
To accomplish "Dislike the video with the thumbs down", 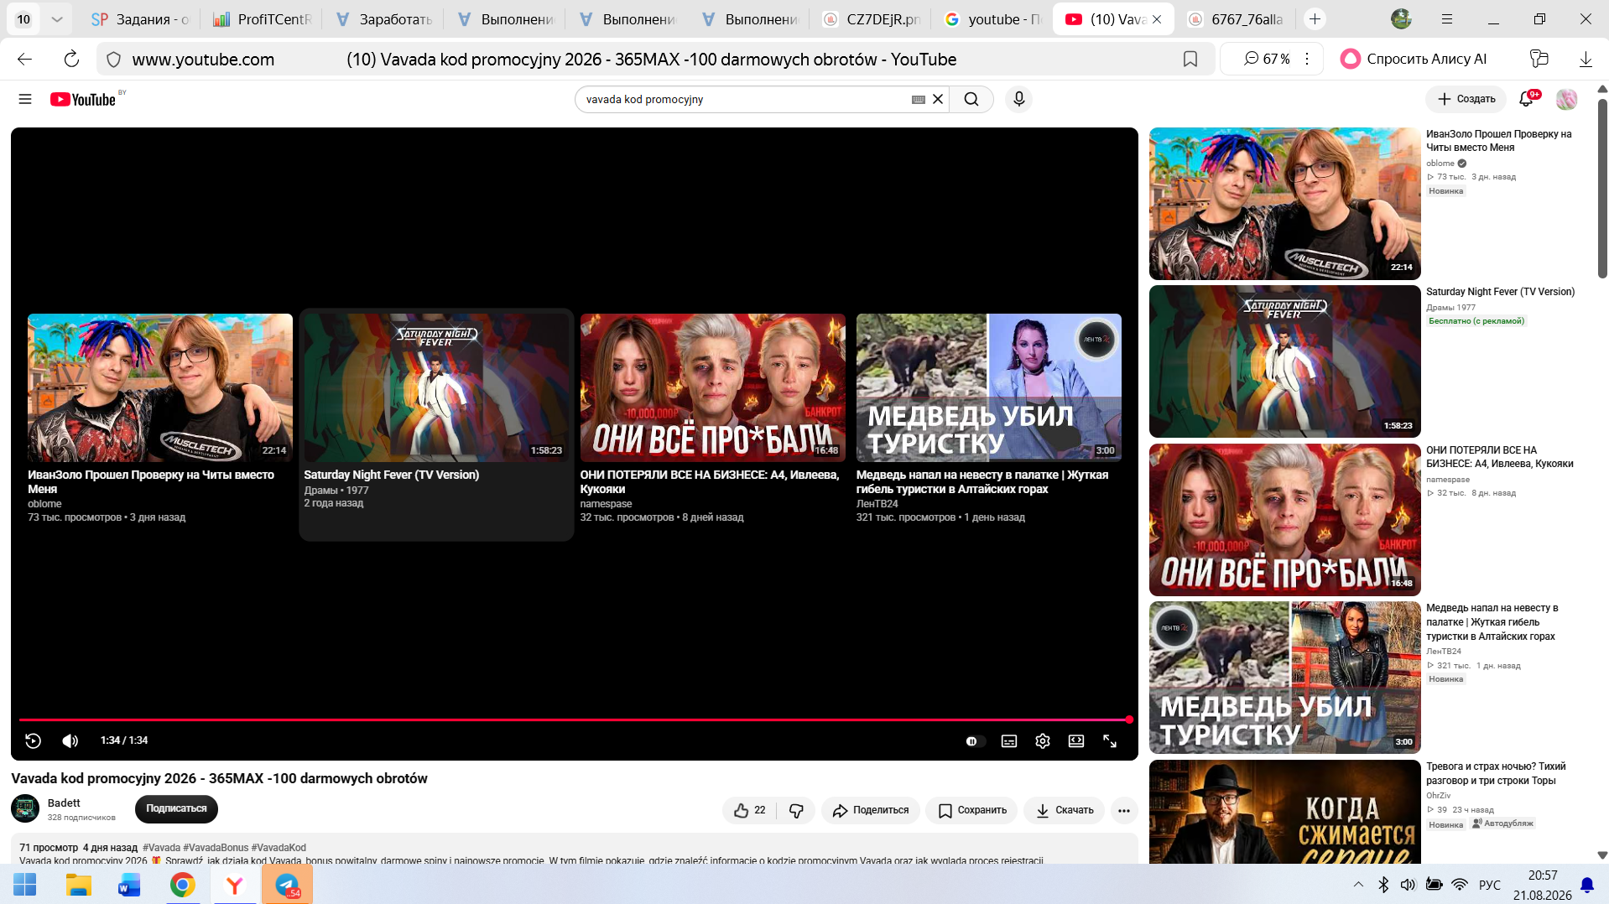I will [x=796, y=810].
